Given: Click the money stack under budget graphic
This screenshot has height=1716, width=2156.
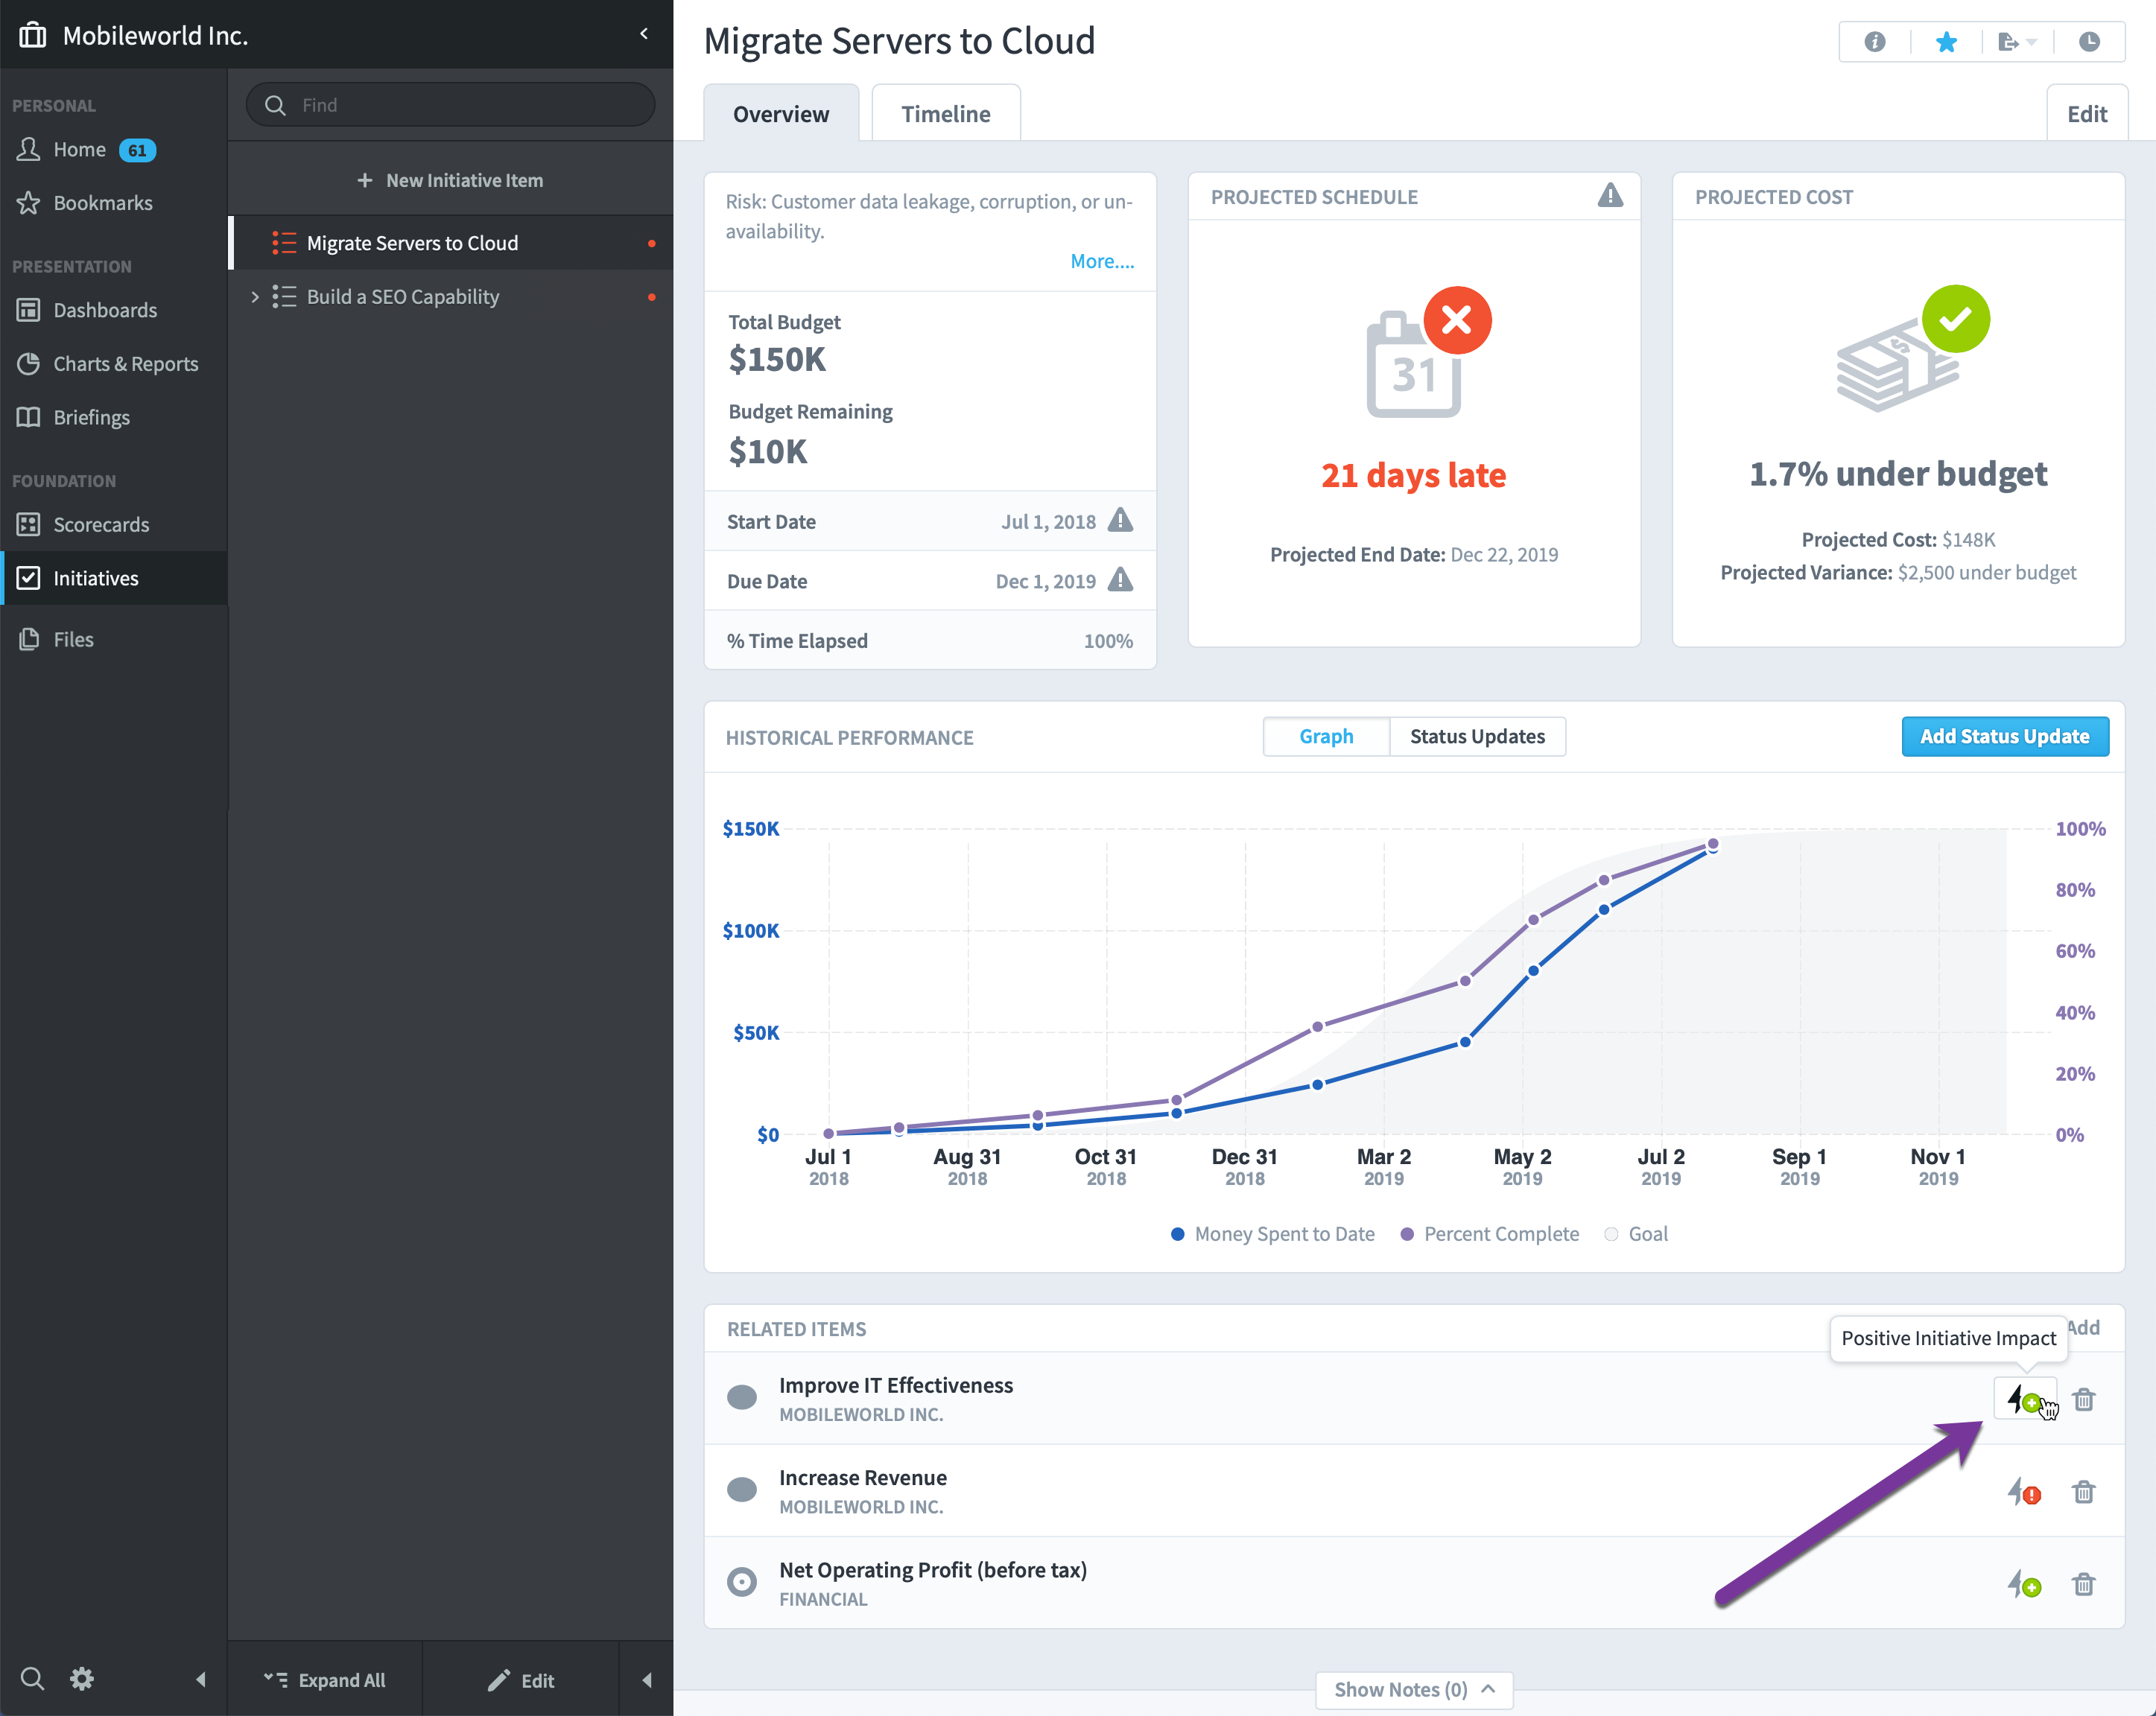Looking at the screenshot, I should point(1912,349).
